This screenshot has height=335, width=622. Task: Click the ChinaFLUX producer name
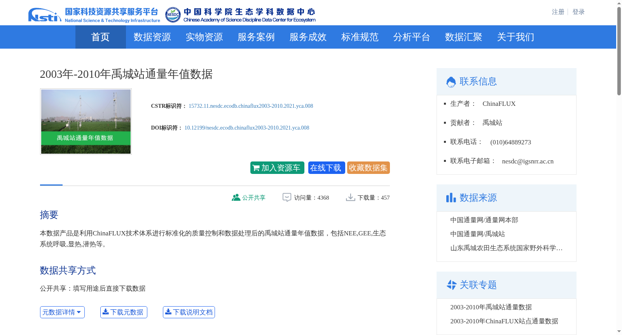tap(499, 104)
